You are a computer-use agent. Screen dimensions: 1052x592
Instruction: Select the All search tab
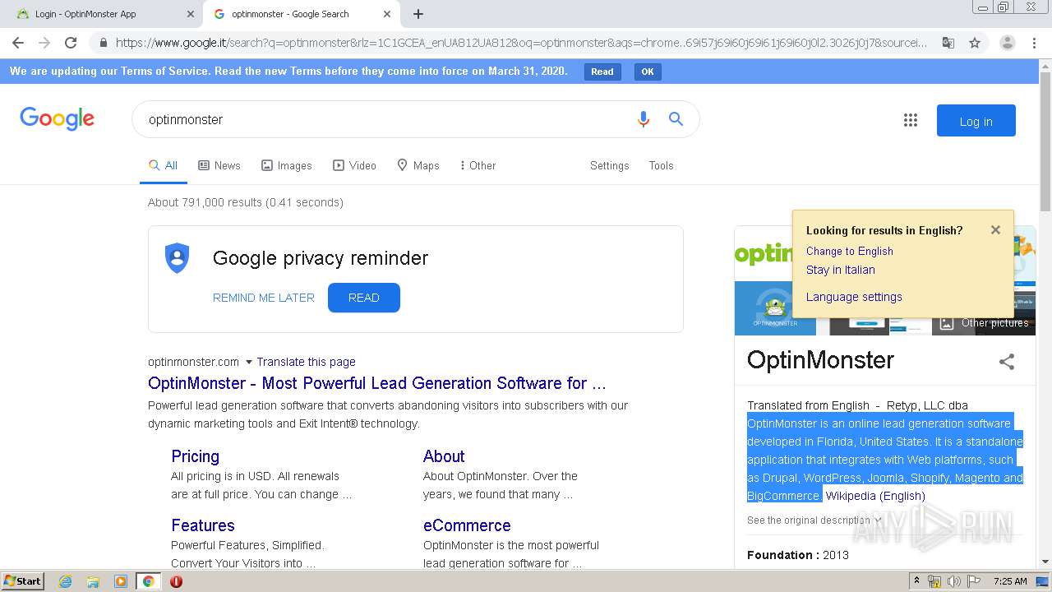163,165
